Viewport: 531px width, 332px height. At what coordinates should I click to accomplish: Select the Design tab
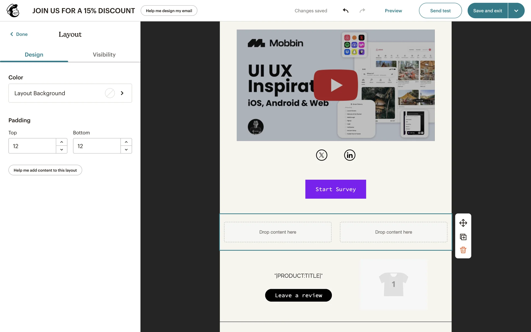coord(34,55)
